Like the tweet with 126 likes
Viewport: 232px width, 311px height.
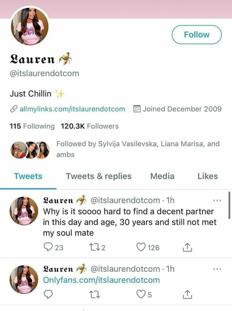pos(141,247)
